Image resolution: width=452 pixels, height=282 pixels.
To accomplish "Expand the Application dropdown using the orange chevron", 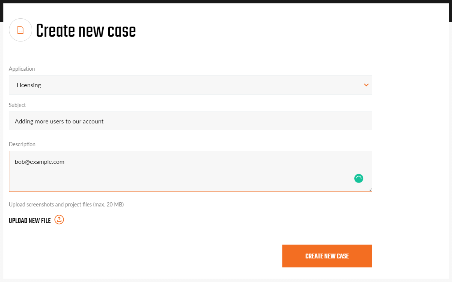I will (x=366, y=85).
